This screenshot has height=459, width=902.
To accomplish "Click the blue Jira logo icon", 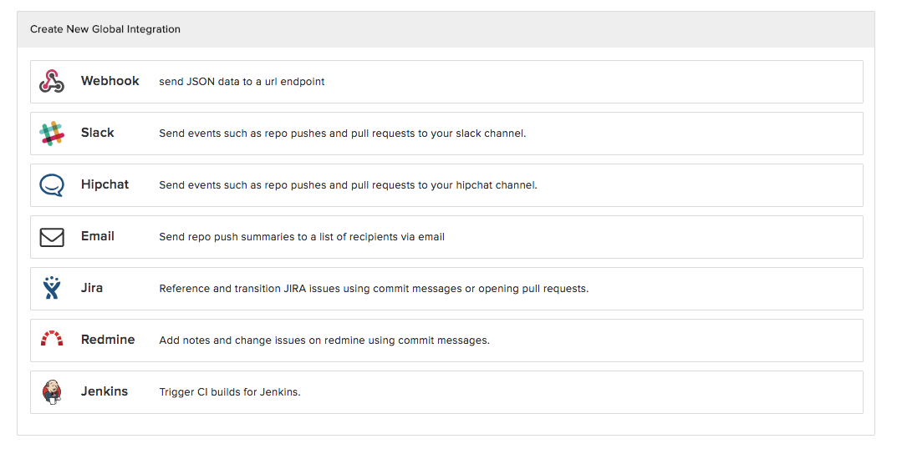I will 52,289.
